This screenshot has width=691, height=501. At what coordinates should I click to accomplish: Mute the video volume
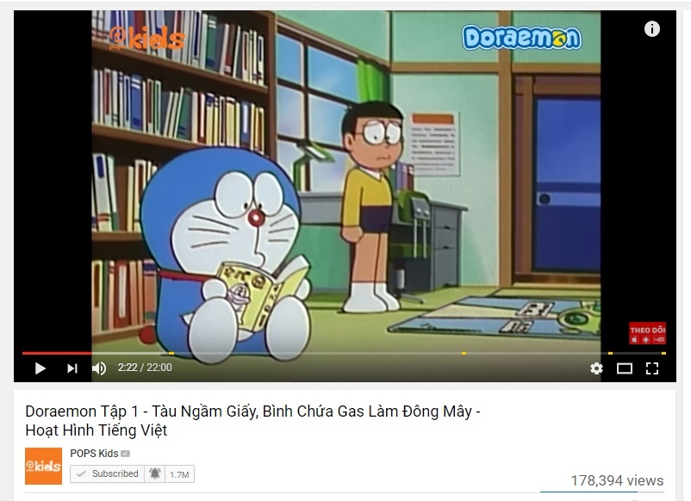click(x=99, y=368)
